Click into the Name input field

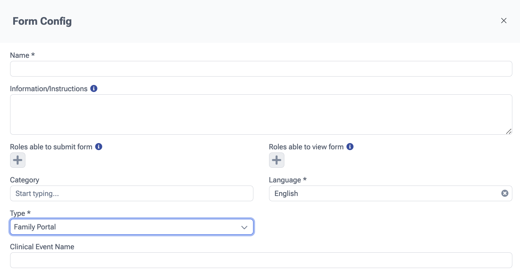pos(261,69)
